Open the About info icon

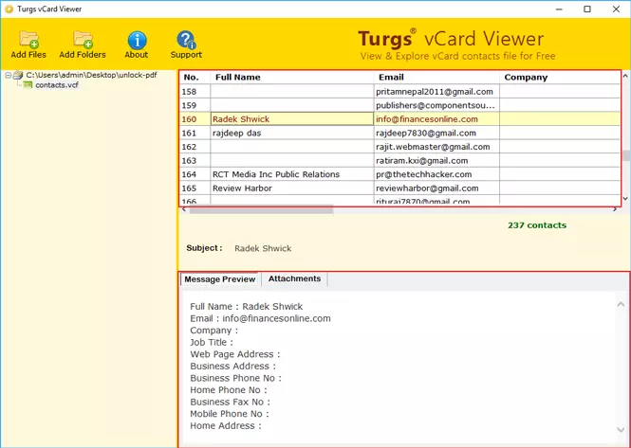click(137, 40)
